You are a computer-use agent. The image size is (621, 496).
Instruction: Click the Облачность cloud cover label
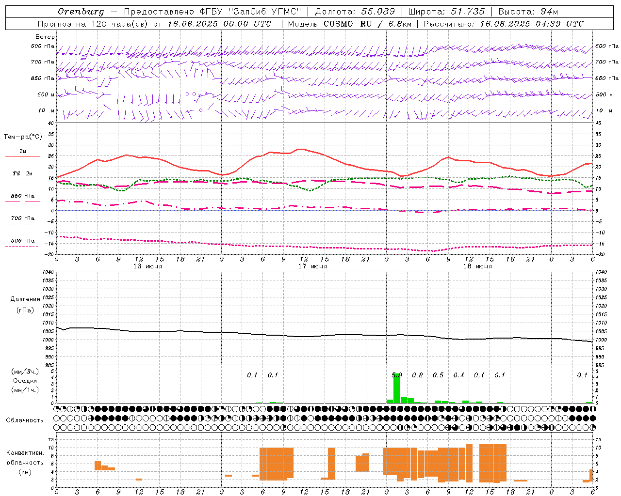[x=25, y=420]
